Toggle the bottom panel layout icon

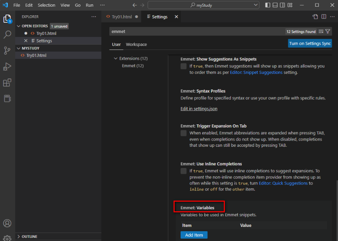pyautogui.click(x=275, y=5)
